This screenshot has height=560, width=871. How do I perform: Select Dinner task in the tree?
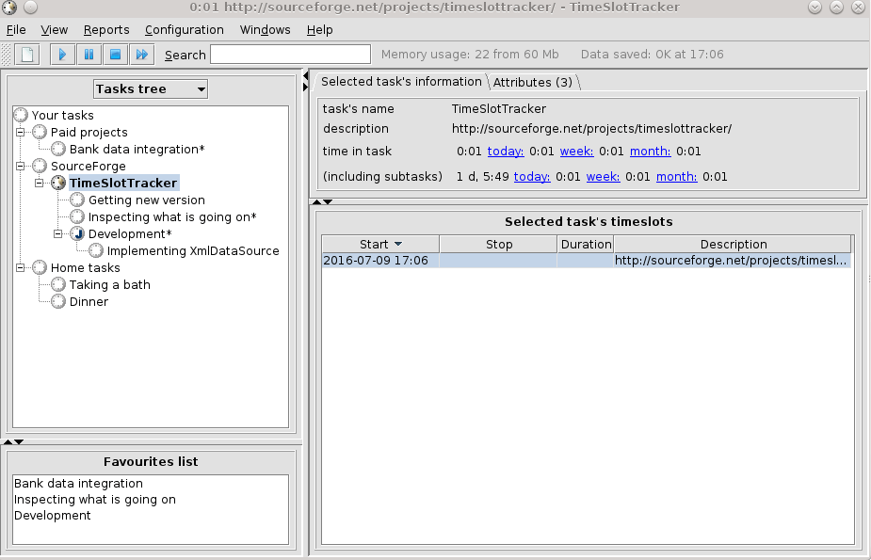point(89,301)
